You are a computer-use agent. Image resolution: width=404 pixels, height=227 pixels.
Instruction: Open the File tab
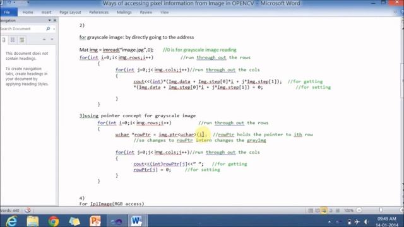coord(8,12)
